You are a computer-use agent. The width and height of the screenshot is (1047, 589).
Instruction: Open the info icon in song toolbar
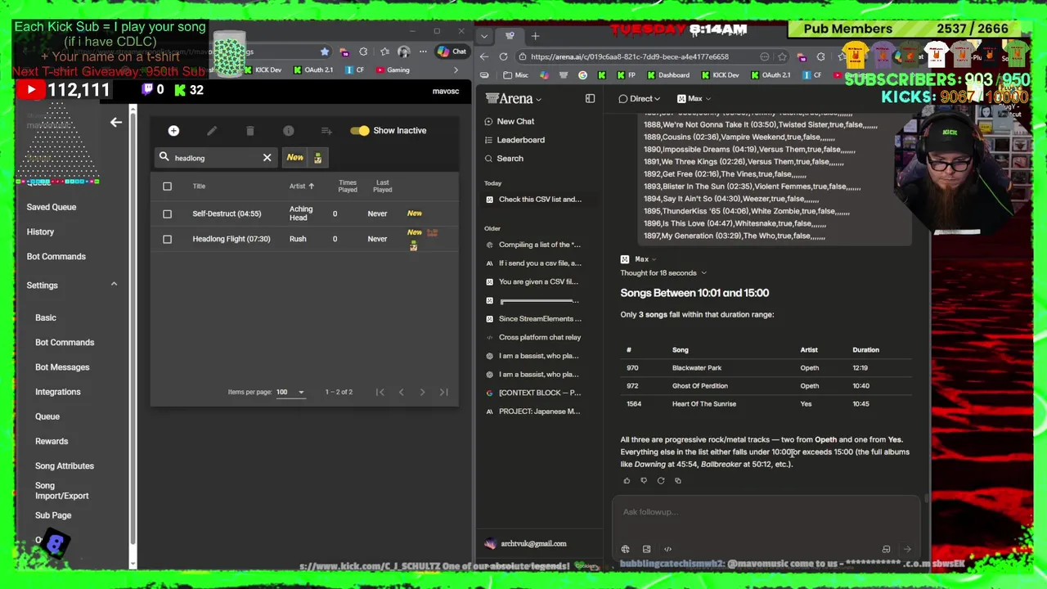point(289,131)
